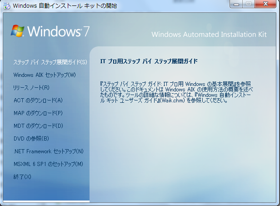Launch Windows AIK セットアップ(W)
The image size is (280, 206).
[x=45, y=75]
